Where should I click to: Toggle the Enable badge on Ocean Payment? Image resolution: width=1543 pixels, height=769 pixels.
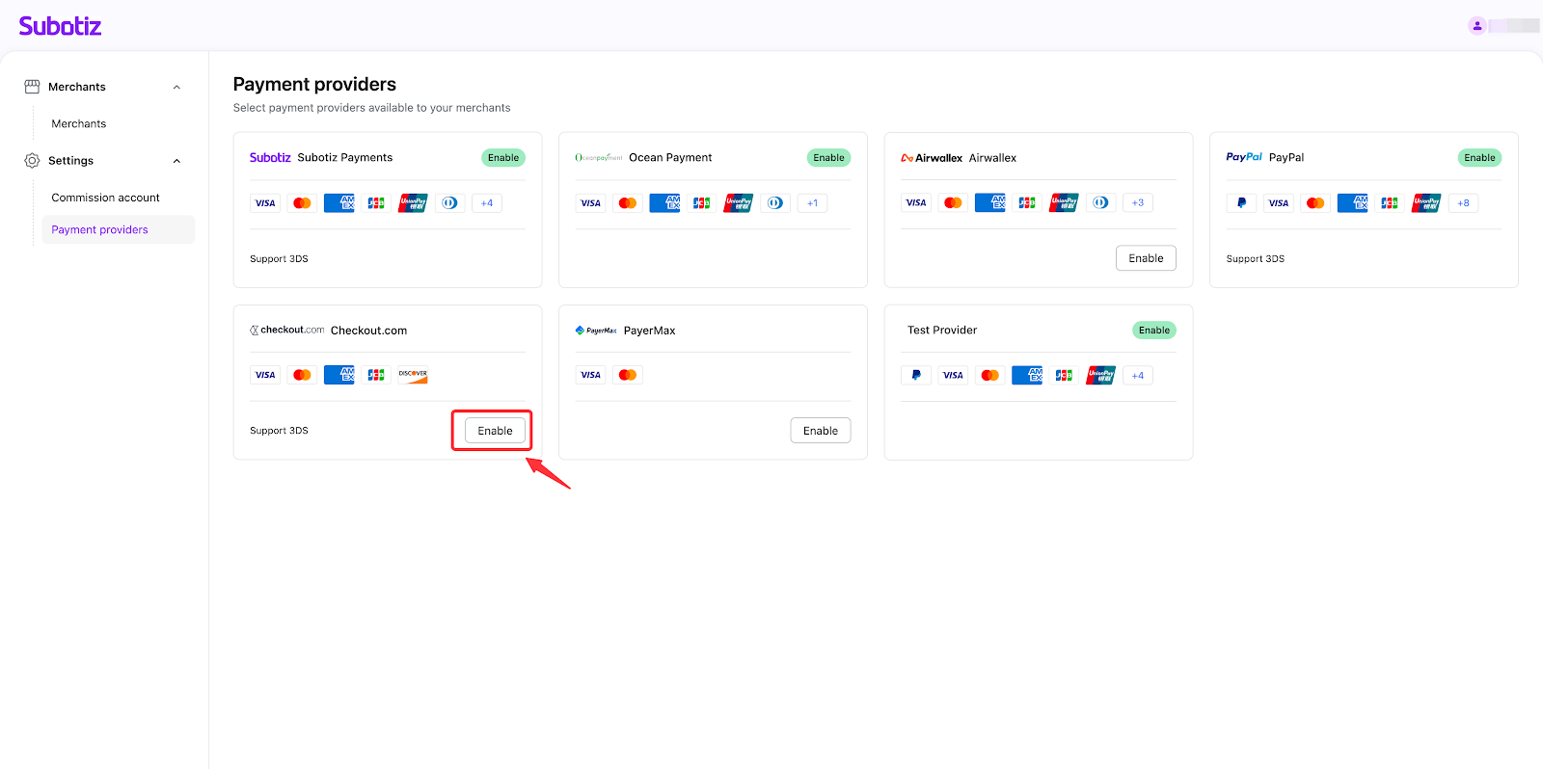coord(828,158)
